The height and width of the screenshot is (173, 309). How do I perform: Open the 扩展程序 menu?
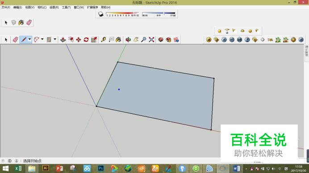coord(92,7)
